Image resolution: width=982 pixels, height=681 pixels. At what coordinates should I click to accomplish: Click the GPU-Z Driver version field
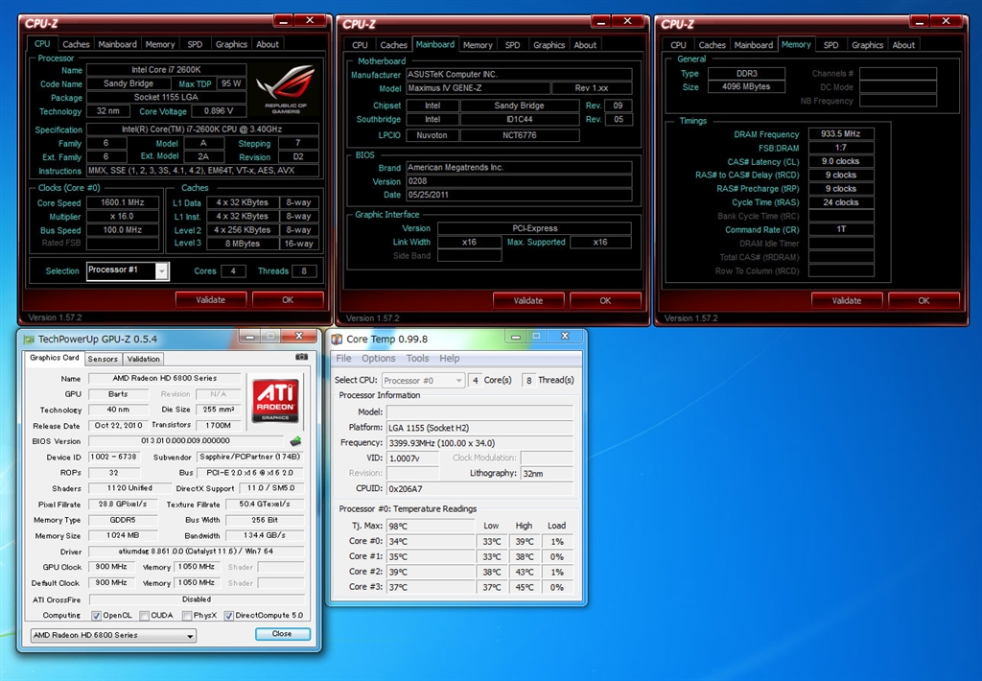click(x=196, y=552)
